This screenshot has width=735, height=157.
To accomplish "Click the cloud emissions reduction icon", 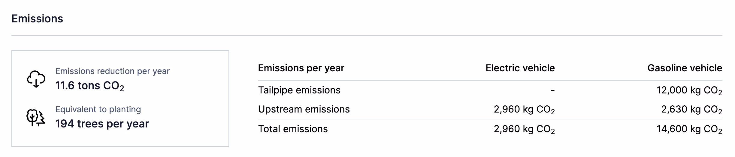I will pos(36,79).
